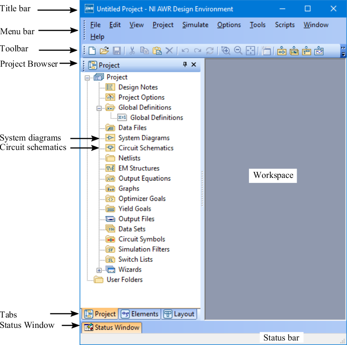
Task: Open the Options menu
Action: (x=229, y=25)
